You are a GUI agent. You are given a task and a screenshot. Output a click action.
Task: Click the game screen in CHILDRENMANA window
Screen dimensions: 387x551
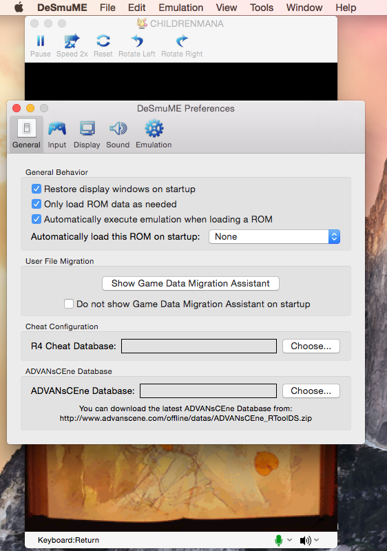point(181,488)
